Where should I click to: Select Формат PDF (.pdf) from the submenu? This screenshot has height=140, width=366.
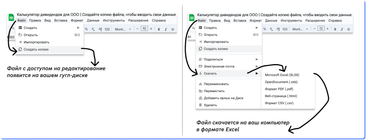[x=279, y=89]
